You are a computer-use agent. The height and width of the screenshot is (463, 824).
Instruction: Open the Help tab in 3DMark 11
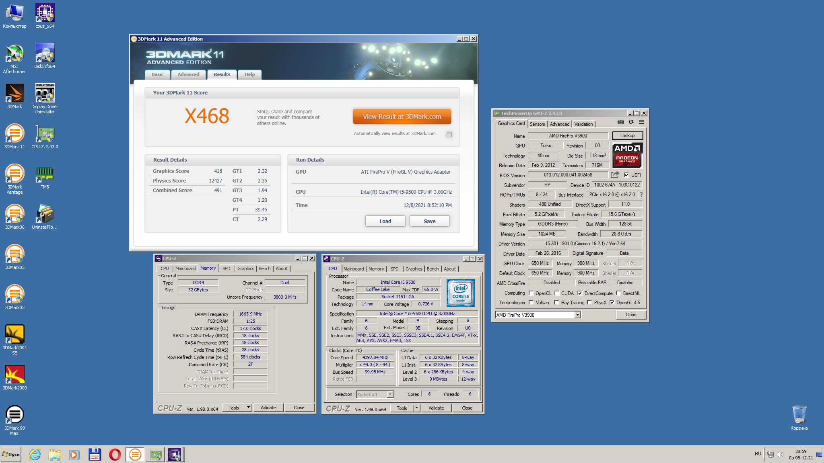click(249, 74)
